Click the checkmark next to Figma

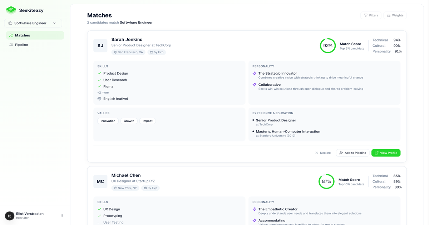click(99, 86)
